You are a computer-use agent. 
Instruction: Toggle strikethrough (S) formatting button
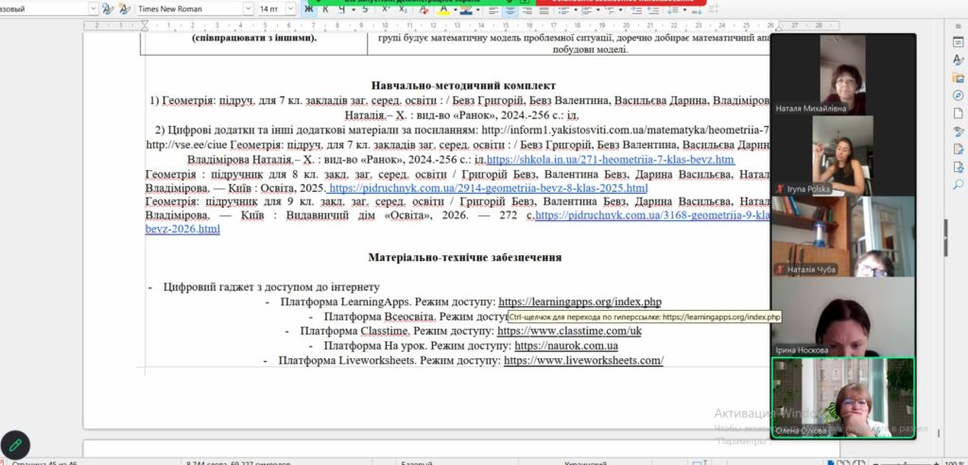point(365,9)
